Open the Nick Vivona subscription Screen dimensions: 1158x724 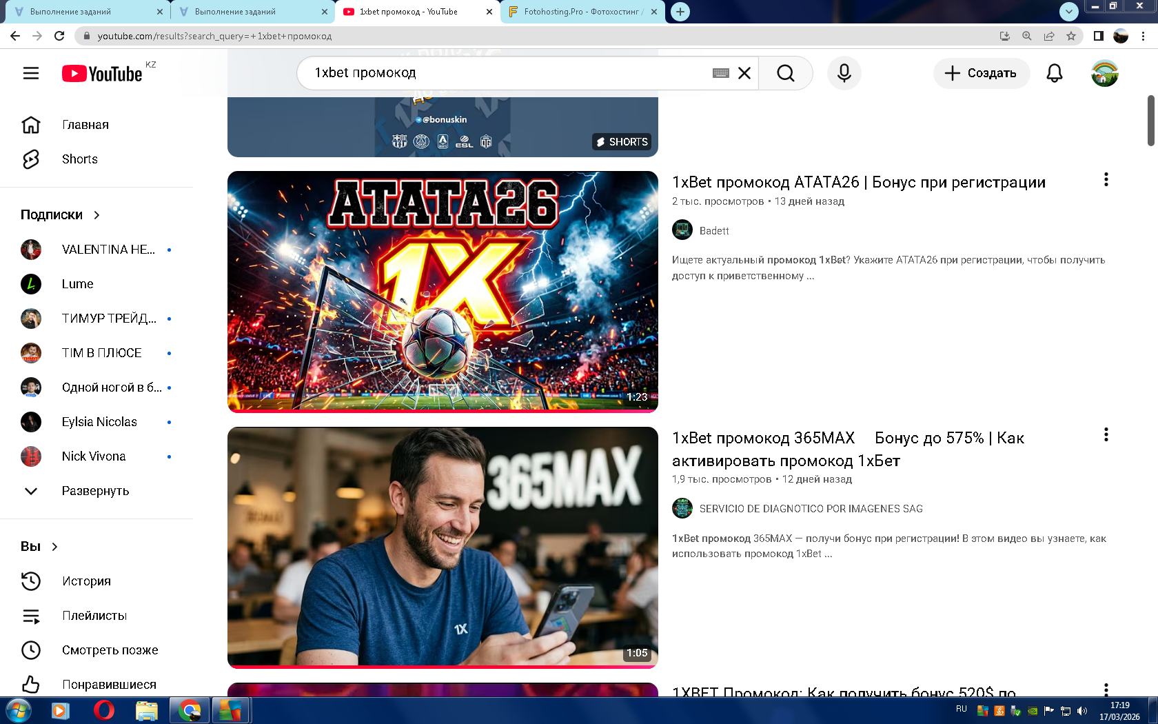pyautogui.click(x=96, y=456)
